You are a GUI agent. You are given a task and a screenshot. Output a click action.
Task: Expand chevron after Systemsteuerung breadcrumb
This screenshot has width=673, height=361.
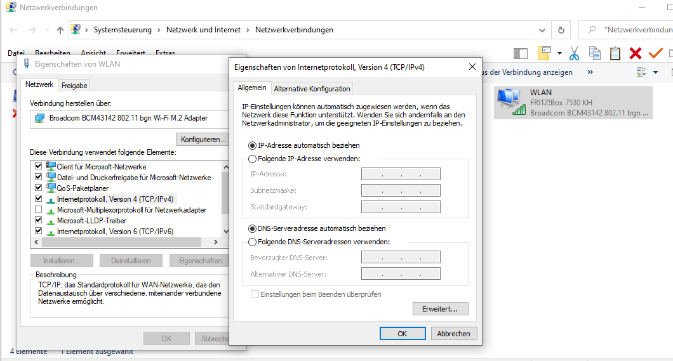click(x=159, y=30)
